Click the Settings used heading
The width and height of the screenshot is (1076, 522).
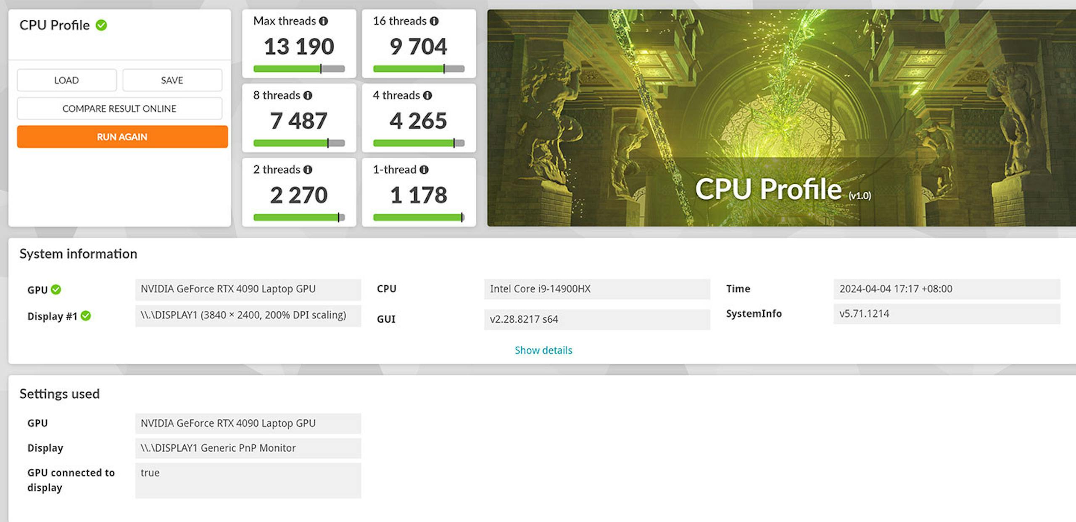60,394
